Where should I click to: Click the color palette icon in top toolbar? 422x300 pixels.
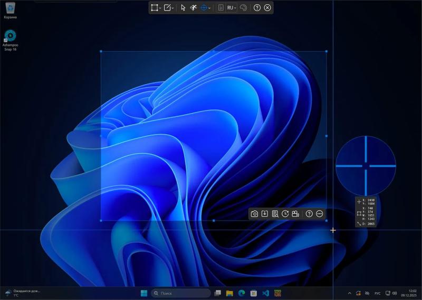tap(243, 8)
